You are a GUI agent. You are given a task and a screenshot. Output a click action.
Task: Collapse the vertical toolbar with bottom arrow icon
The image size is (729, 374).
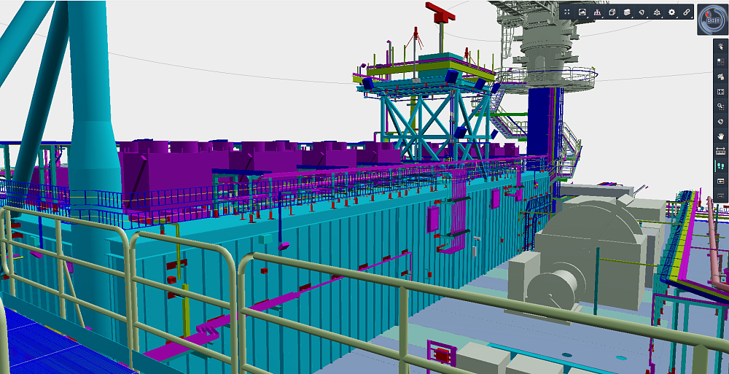click(x=720, y=195)
